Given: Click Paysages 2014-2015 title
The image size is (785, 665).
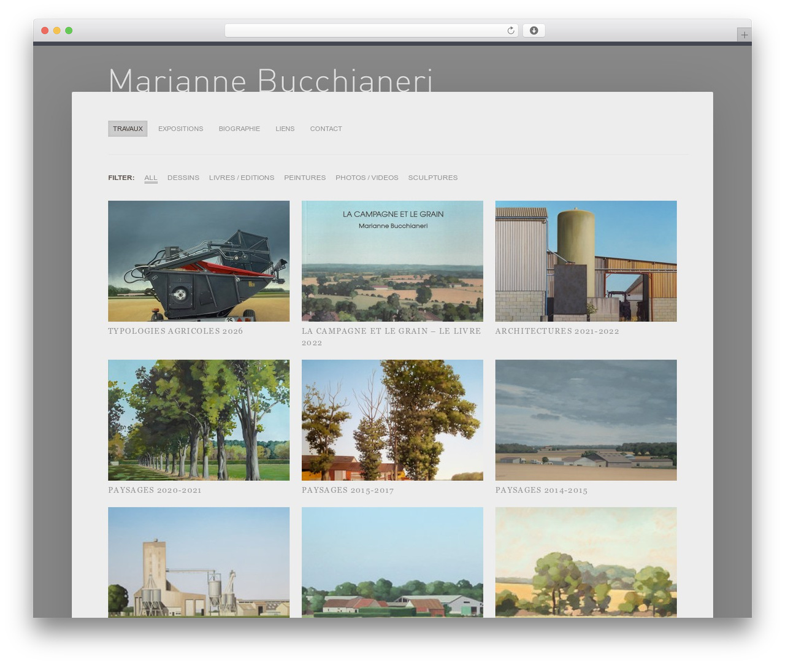Looking at the screenshot, I should pyautogui.click(x=542, y=490).
